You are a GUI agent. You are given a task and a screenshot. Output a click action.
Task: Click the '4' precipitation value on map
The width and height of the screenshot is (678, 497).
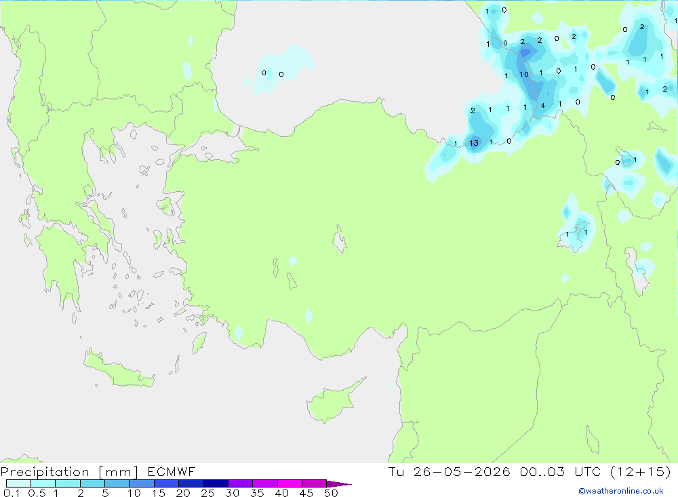pyautogui.click(x=542, y=106)
